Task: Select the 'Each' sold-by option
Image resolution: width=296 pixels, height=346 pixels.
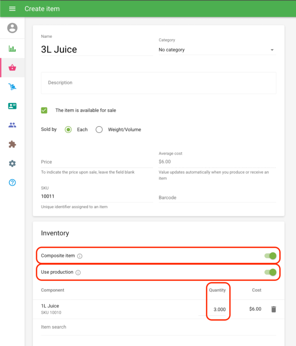Action: tap(68, 130)
